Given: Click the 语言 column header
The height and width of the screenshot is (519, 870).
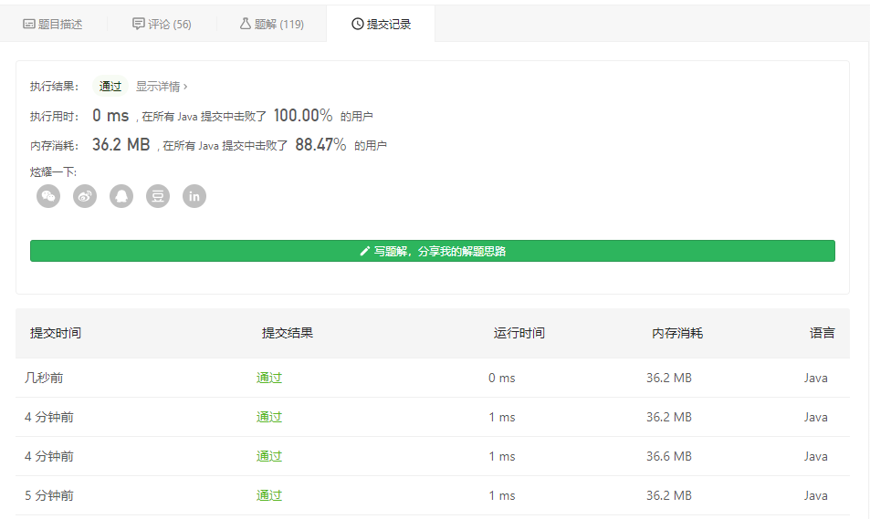Looking at the screenshot, I should (822, 333).
